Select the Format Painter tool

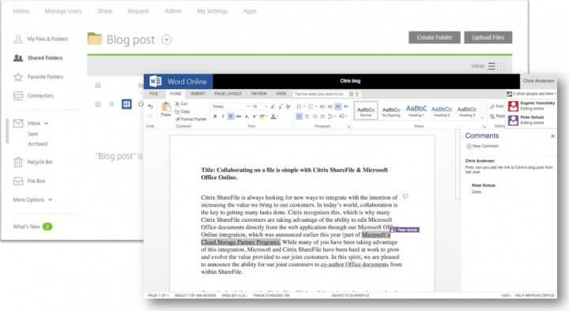tap(191, 119)
